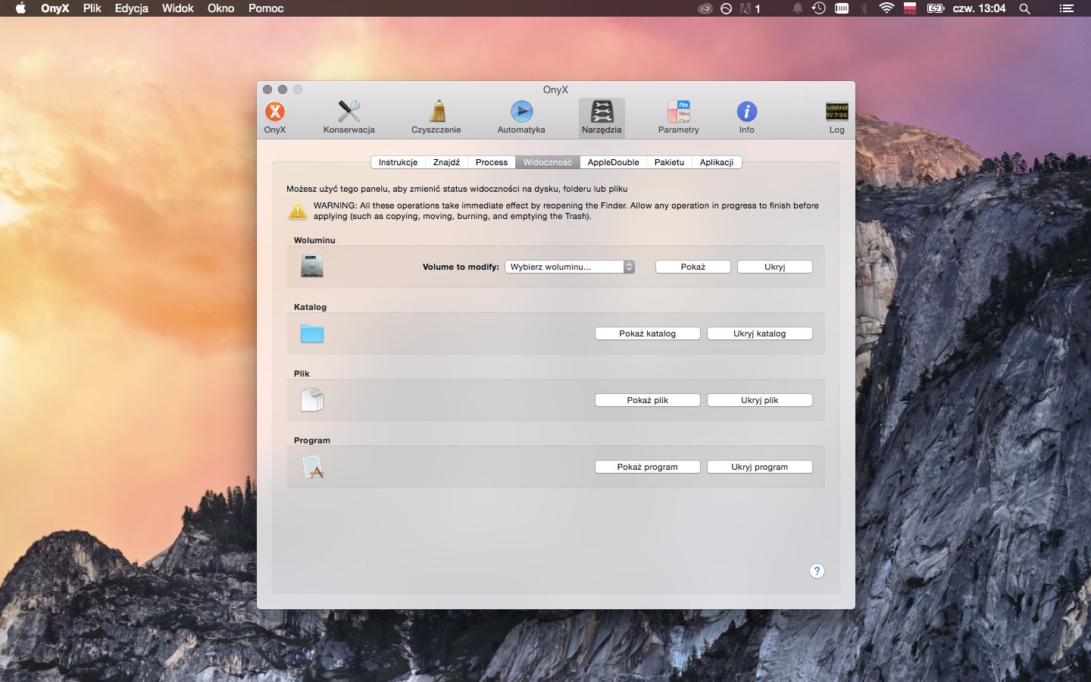1091x682 pixels.
Task: Click the Bluetooth menu bar icon
Action: (x=864, y=8)
